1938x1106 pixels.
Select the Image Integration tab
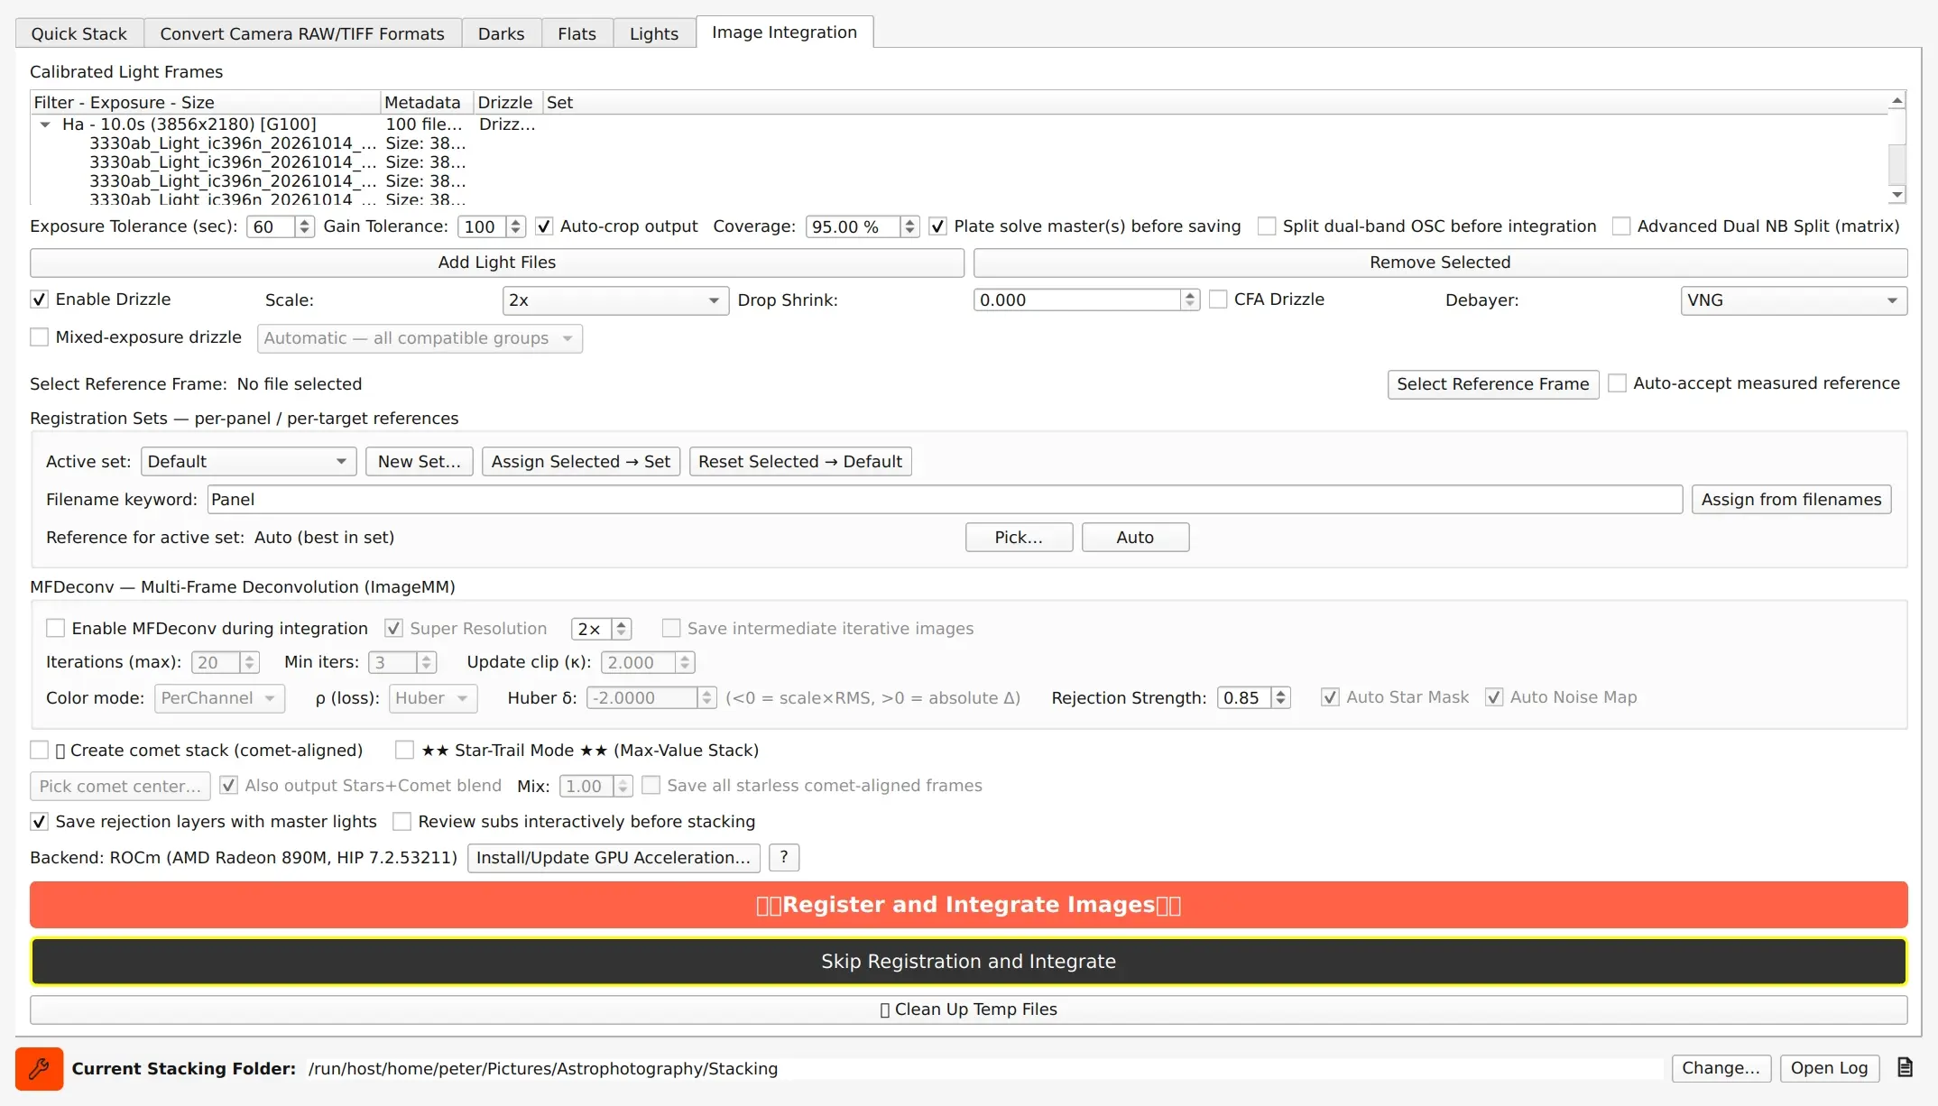point(784,32)
